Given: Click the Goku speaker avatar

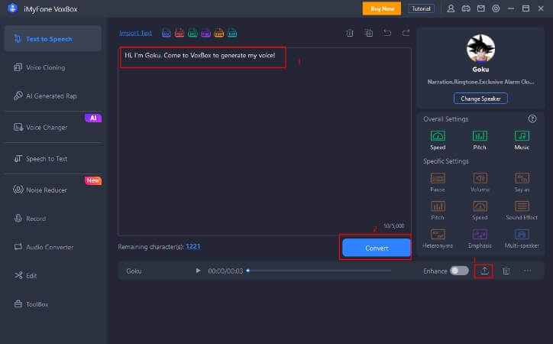Looking at the screenshot, I should coord(480,48).
